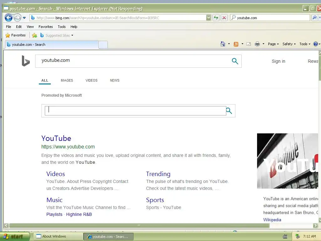Click the orange RSS feeds icon

point(236,44)
